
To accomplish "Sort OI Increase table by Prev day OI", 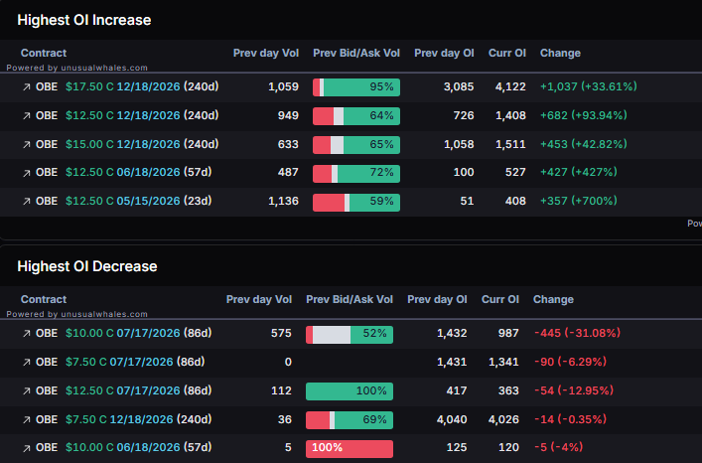I will pos(444,53).
